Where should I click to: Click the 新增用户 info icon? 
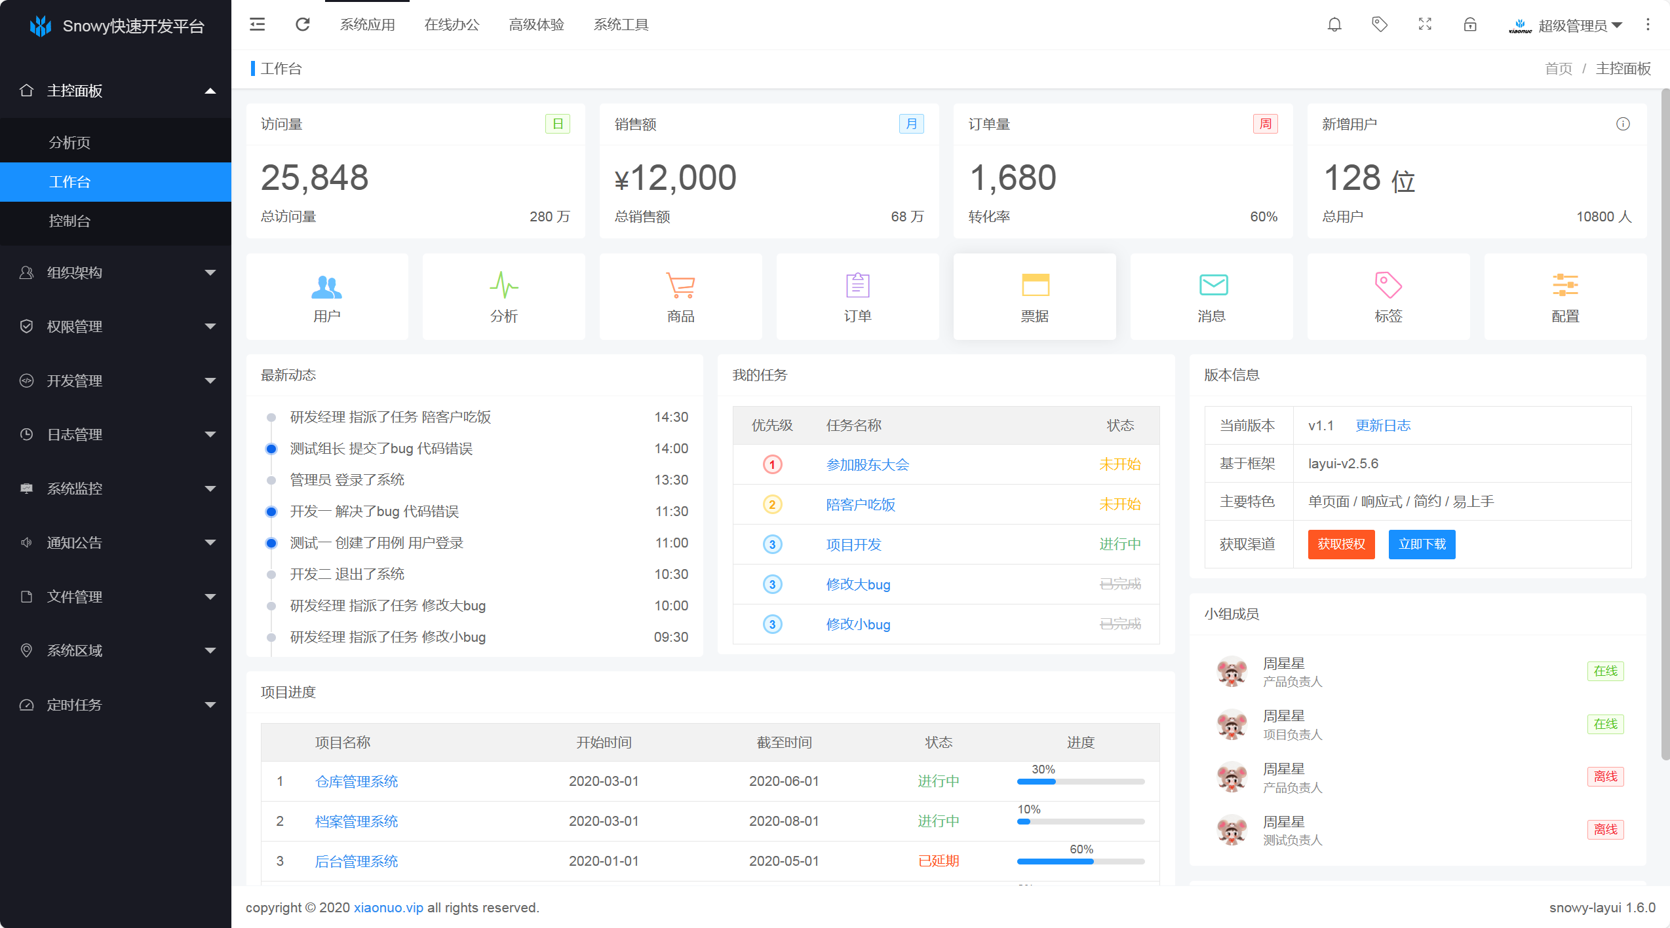point(1623,124)
